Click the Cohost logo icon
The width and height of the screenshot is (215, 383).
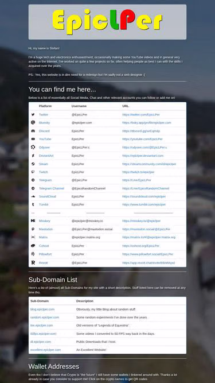coord(33,246)
